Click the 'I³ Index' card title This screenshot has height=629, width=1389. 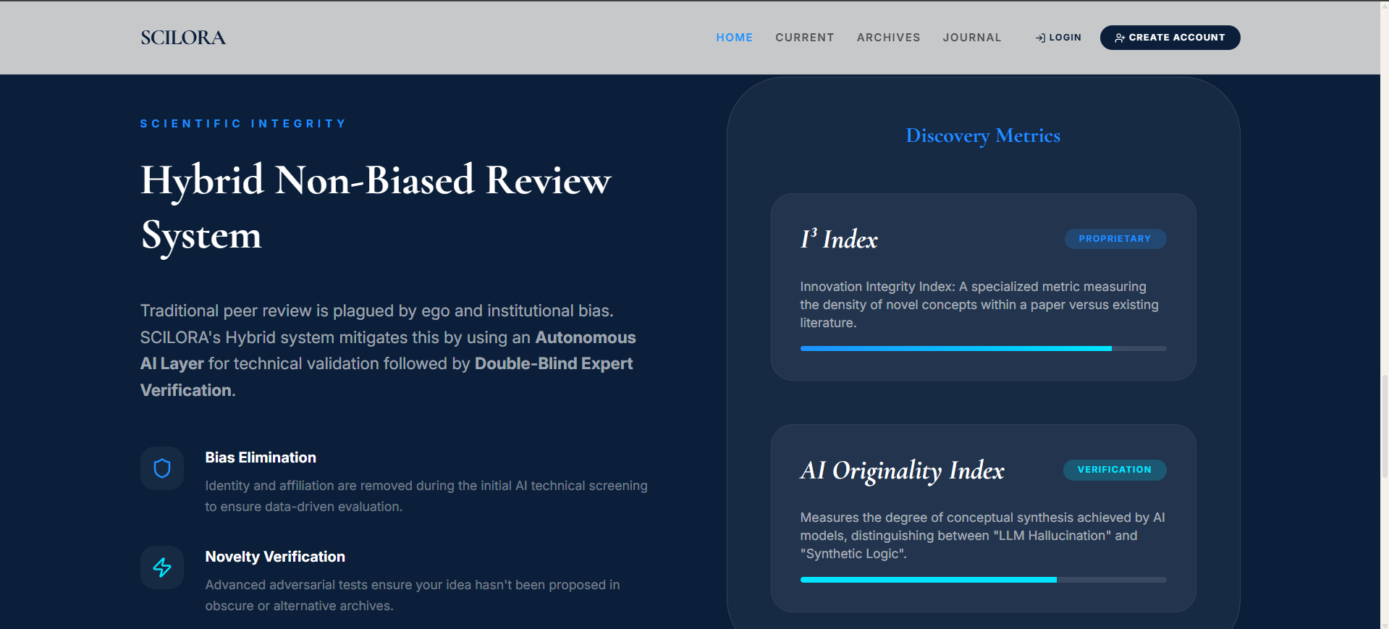tap(839, 239)
